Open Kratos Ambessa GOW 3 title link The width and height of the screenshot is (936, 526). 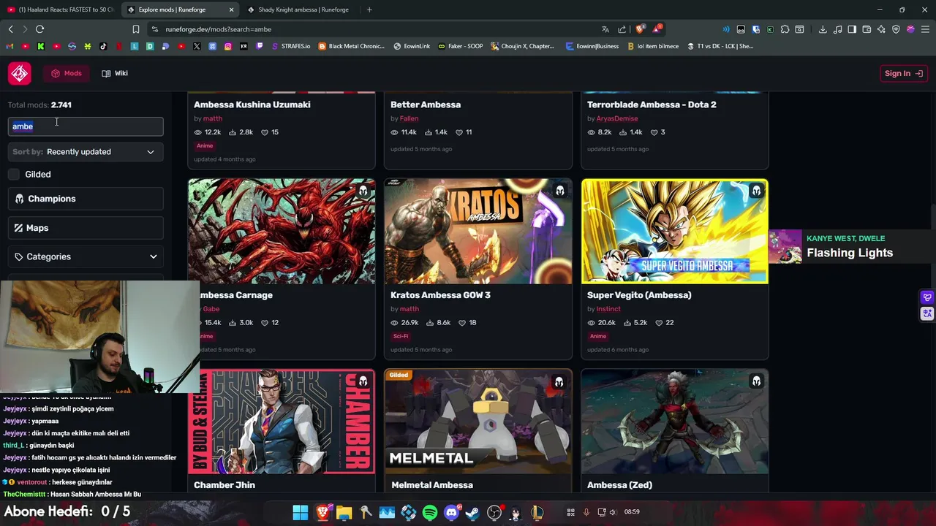[440, 295]
